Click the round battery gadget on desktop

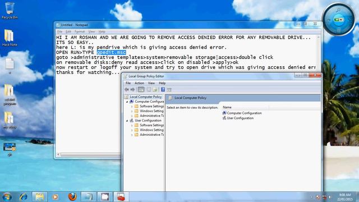coord(339,20)
